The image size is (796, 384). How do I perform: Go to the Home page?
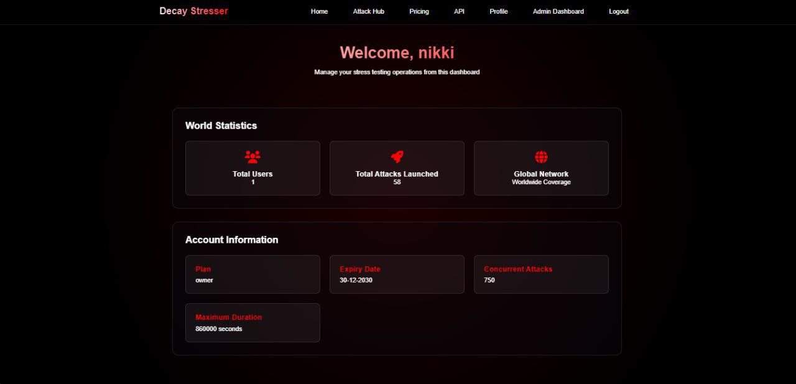(319, 11)
